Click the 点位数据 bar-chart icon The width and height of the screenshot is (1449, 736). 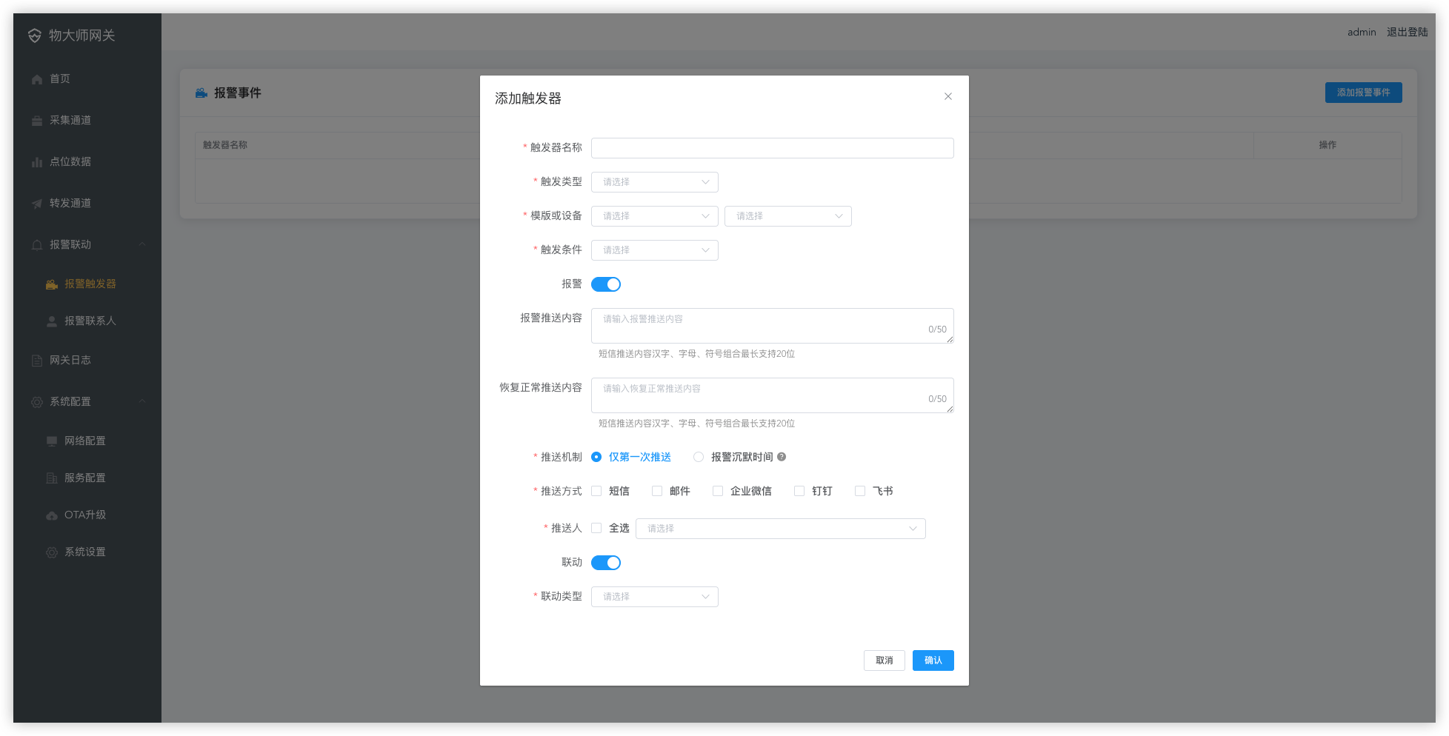coord(36,161)
